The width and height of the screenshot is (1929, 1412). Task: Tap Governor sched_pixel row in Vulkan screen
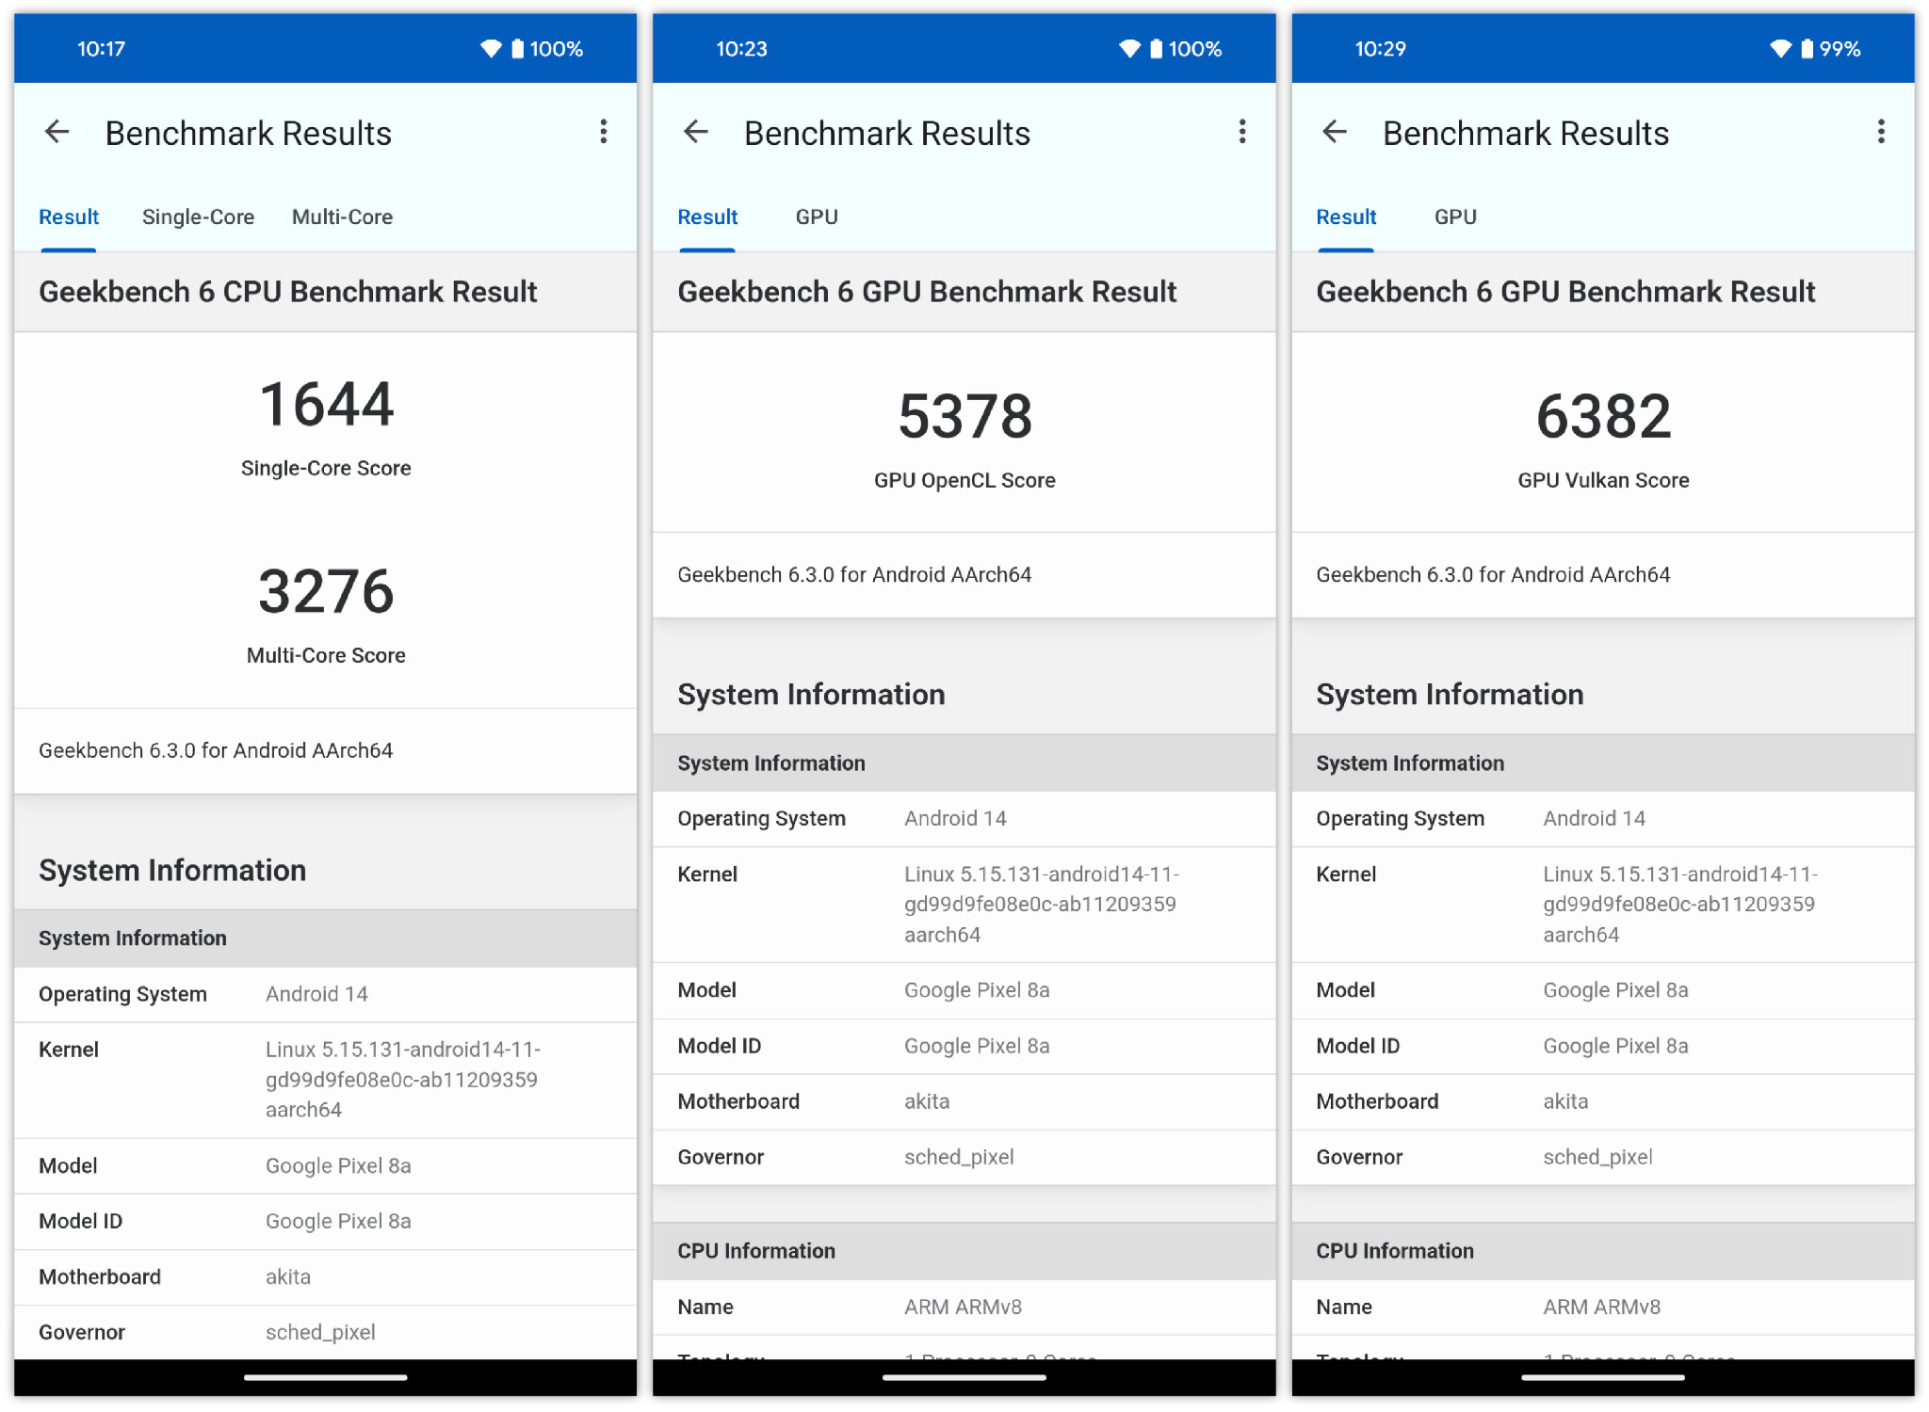click(1603, 1157)
